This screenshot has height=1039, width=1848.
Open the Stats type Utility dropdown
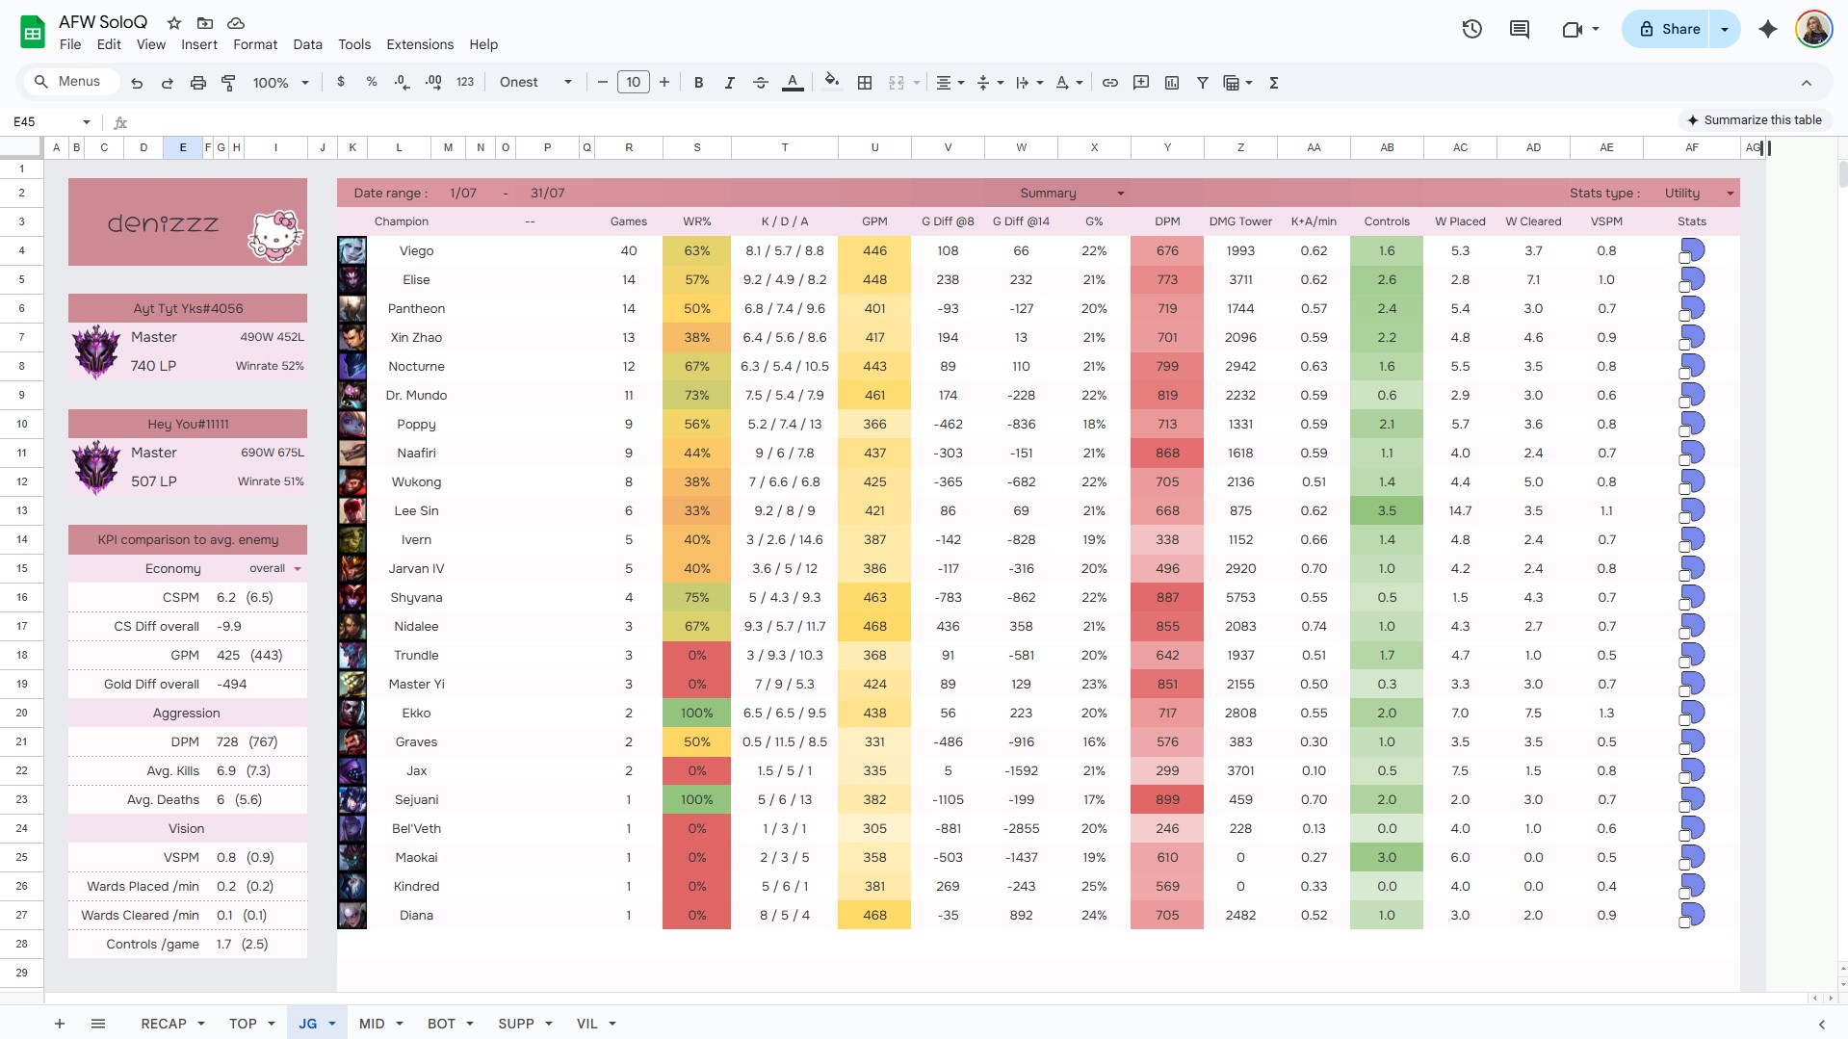1730,194
